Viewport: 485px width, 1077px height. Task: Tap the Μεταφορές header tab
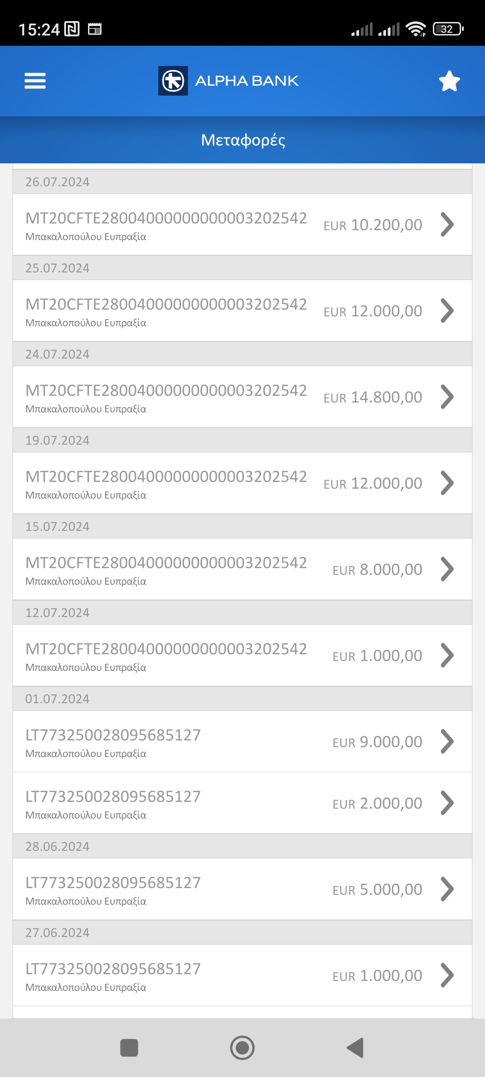click(x=242, y=140)
